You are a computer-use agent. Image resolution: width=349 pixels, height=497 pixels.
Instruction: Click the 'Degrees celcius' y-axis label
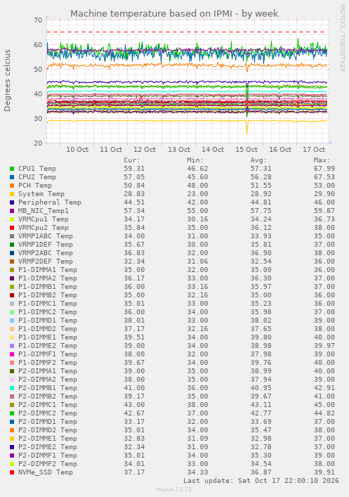click(7, 81)
